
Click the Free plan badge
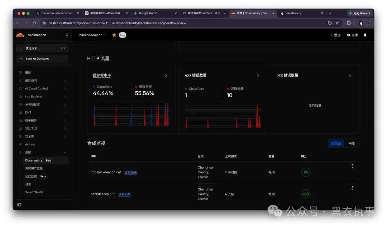tap(123, 35)
